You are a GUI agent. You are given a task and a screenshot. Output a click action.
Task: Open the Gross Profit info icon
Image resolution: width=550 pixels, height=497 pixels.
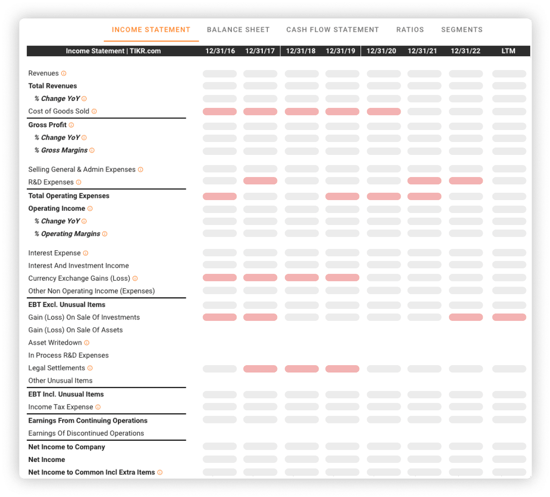[71, 124]
